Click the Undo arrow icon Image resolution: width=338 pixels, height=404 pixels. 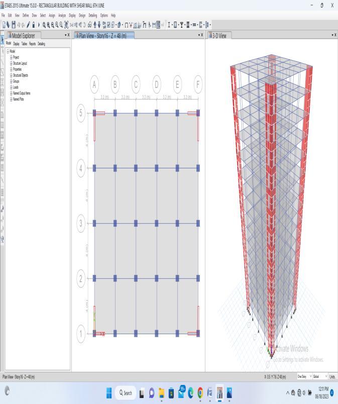pos(19,25)
